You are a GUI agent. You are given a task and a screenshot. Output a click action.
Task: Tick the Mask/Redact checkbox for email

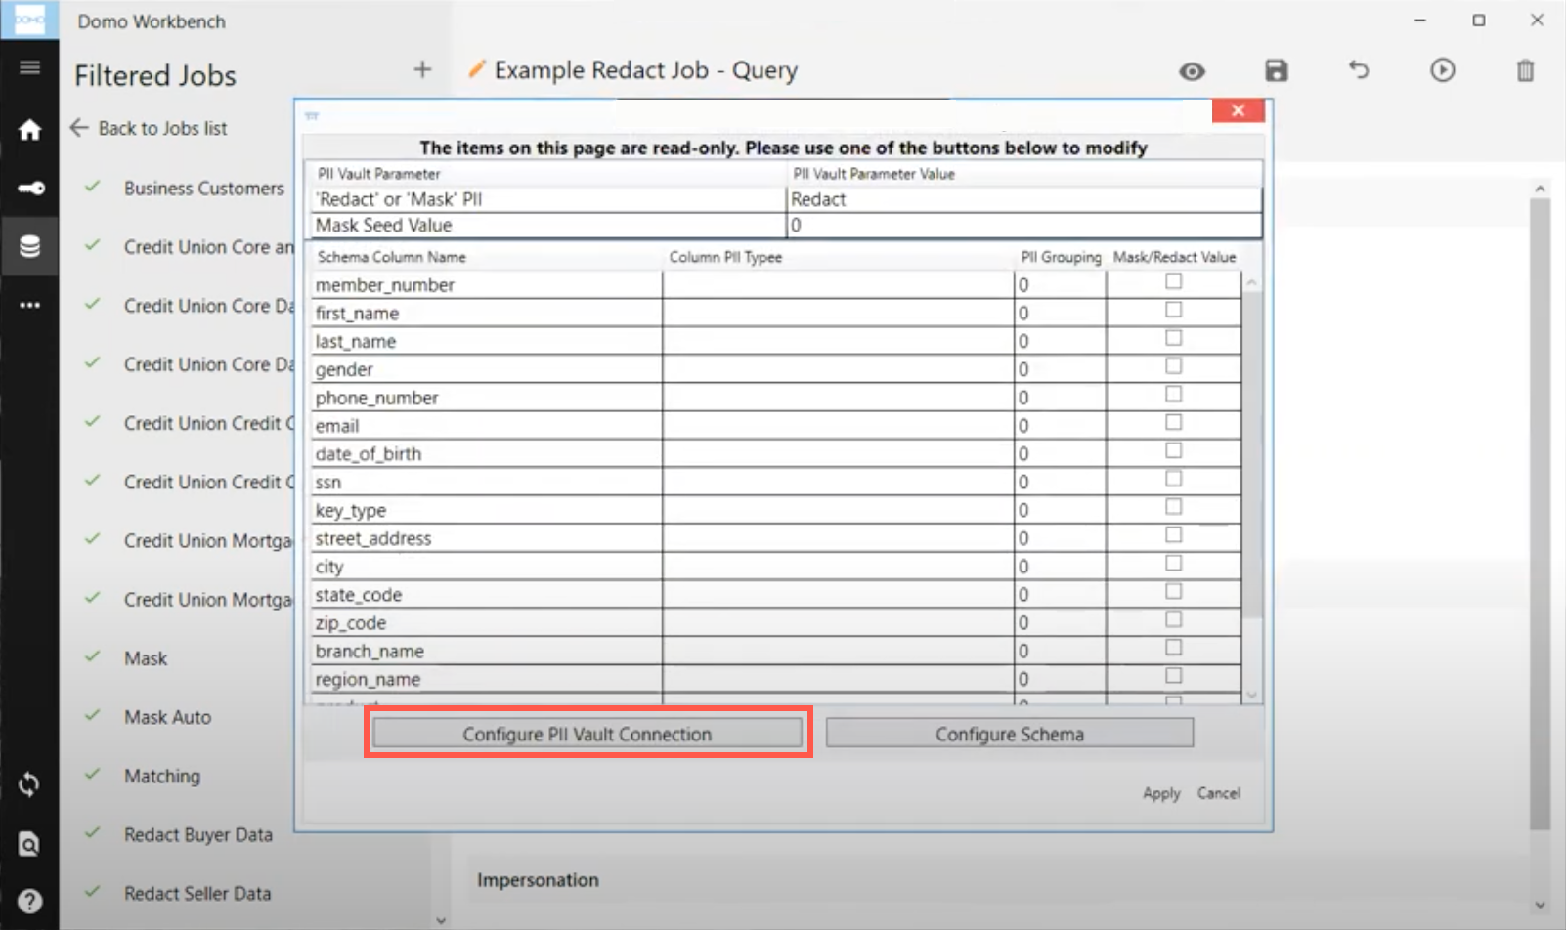(x=1173, y=423)
